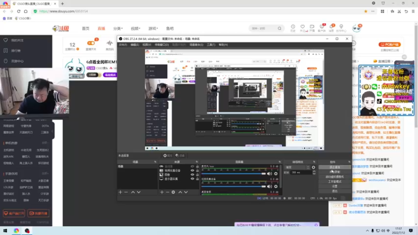This screenshot has height=235, width=418.
Task: Open Douyu watch history clock icon
Action: coord(293,27)
